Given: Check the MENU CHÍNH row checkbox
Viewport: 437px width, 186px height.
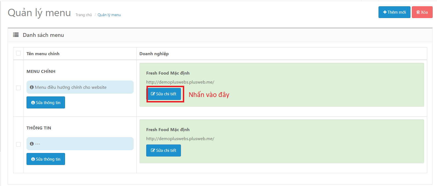Looking at the screenshot, I should (18, 88).
